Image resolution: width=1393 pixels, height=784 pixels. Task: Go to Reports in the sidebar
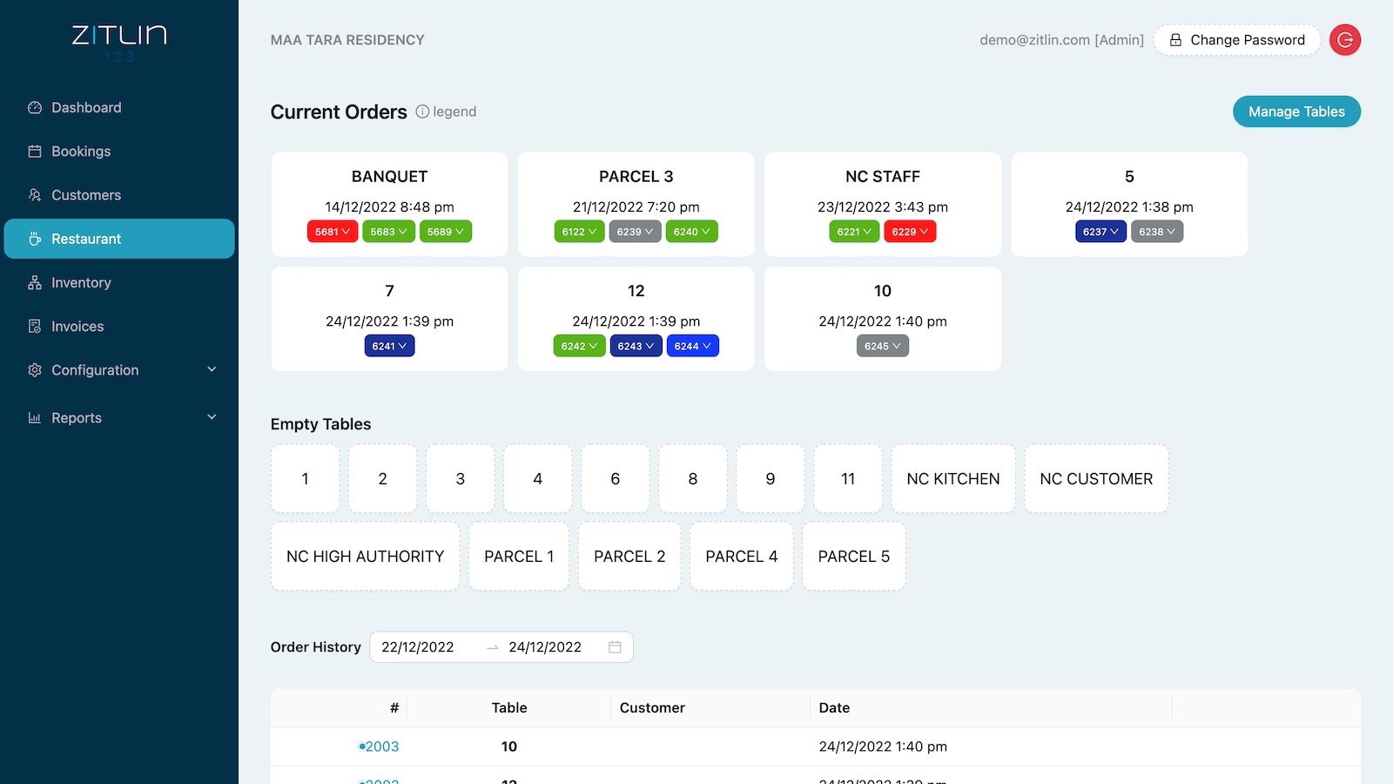[x=77, y=418]
